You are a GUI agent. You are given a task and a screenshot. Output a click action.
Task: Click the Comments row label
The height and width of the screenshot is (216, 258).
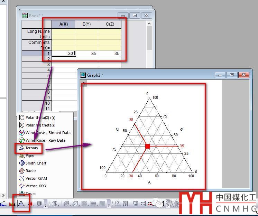pos(37,42)
